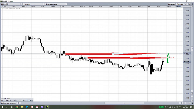Open the Windows Start menu
Image resolution: width=194 pixels, height=109 pixels.
(x=2, y=107)
